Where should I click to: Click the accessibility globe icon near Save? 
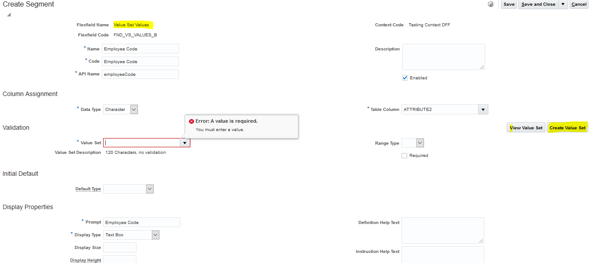[491, 4]
